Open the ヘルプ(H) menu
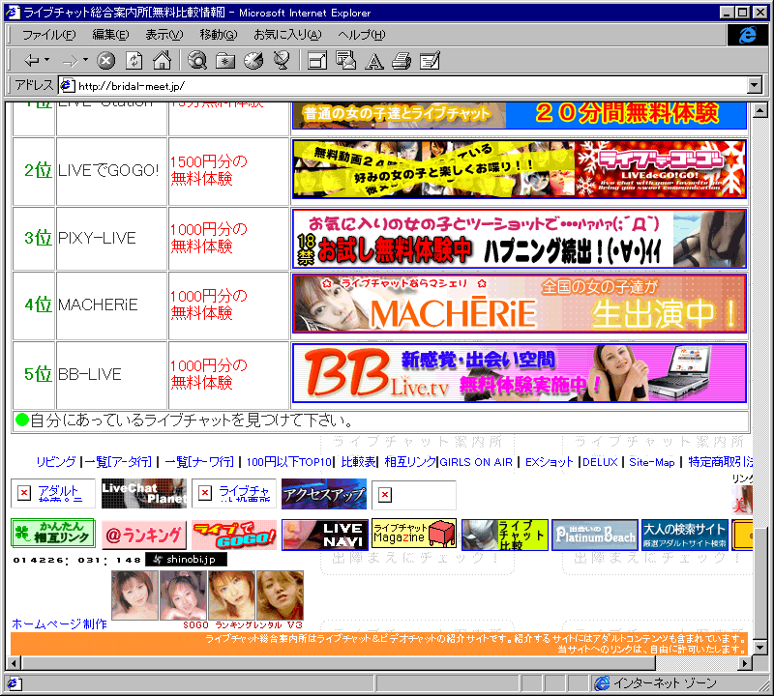 click(362, 35)
